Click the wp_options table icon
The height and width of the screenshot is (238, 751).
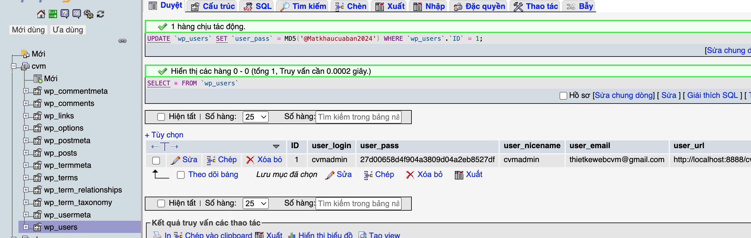click(x=37, y=128)
